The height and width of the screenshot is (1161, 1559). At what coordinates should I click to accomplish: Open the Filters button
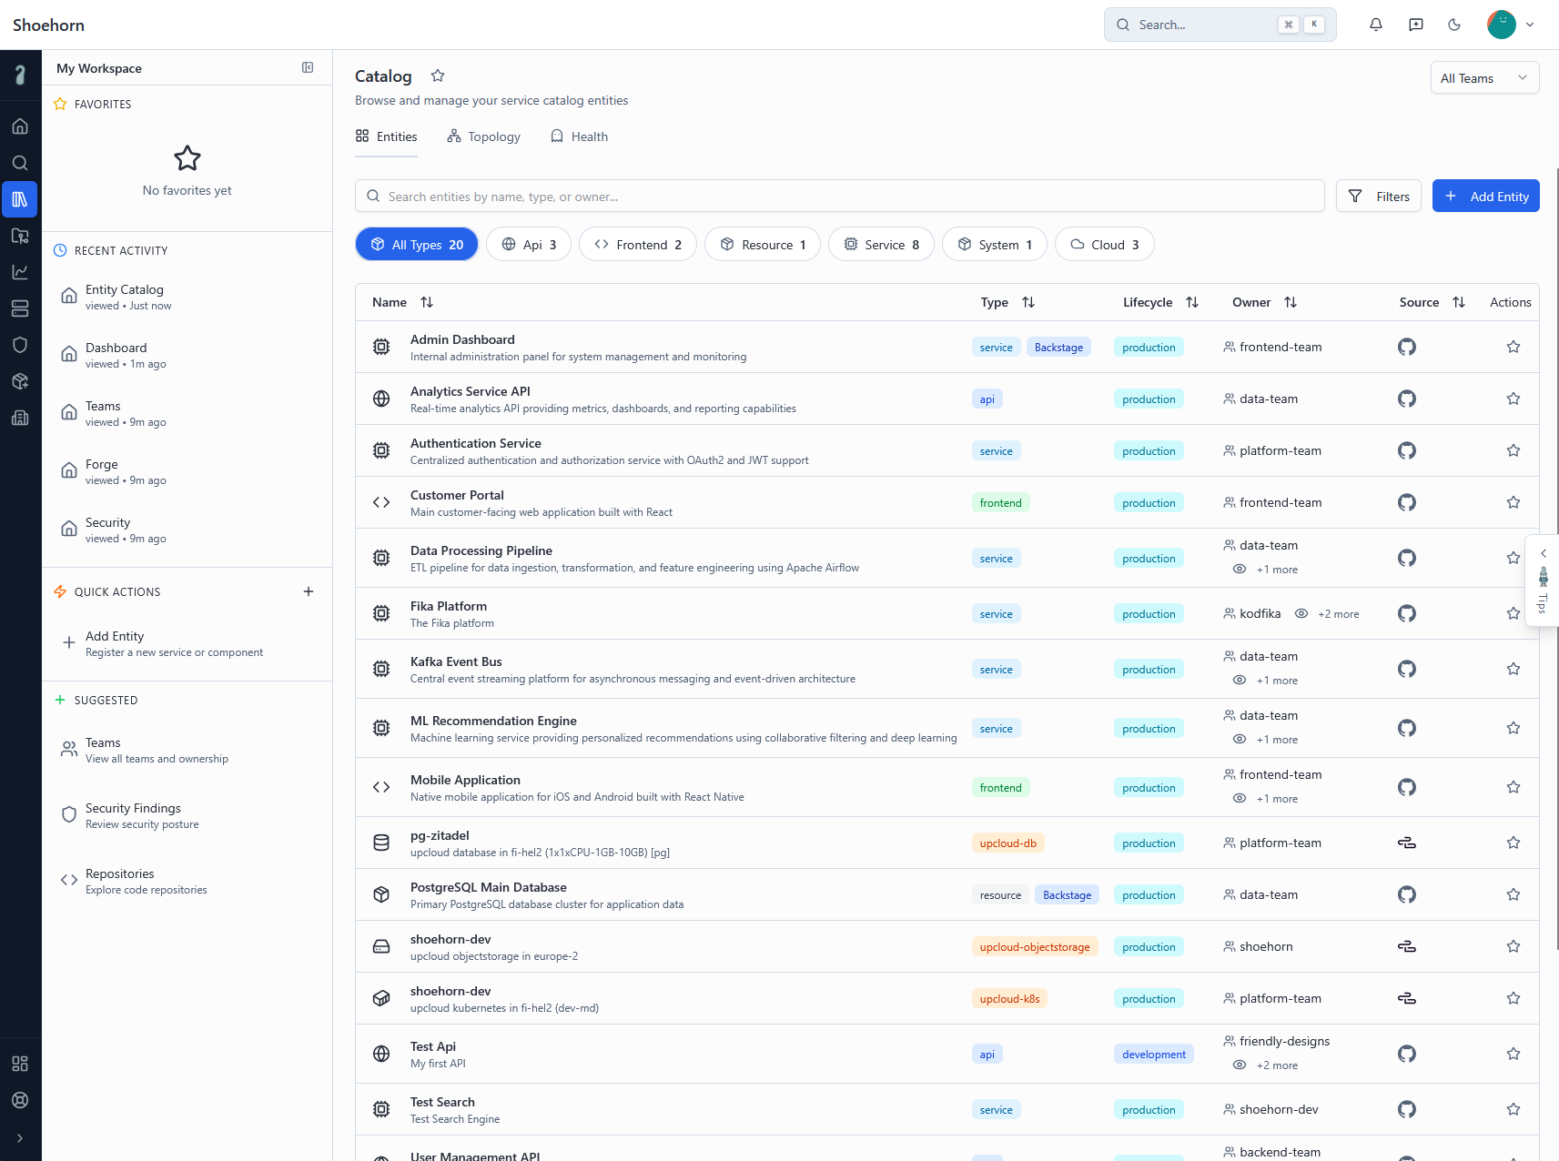(x=1378, y=197)
